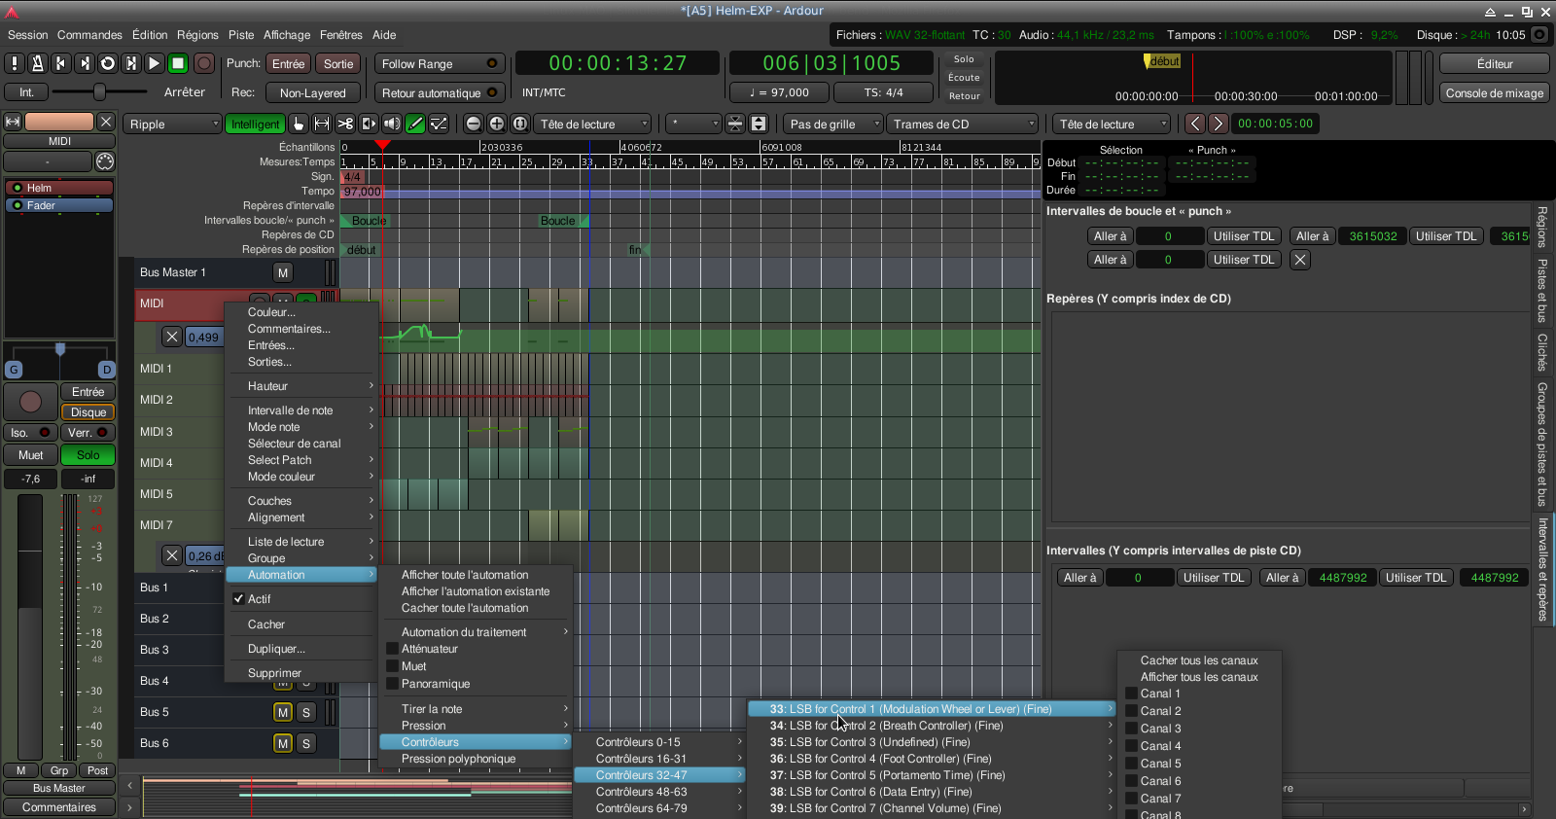
Task: Click the zoom in plus icon
Action: (x=497, y=124)
